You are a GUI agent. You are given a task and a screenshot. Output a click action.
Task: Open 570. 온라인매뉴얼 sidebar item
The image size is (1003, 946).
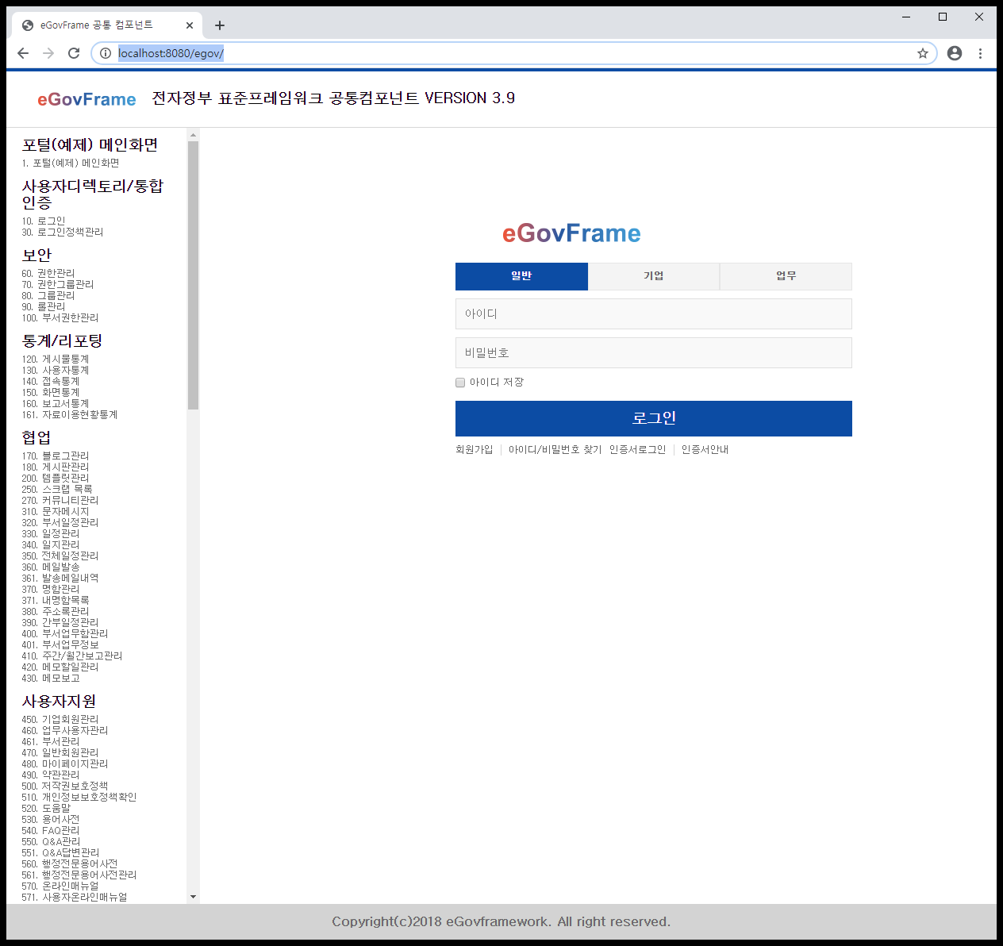(60, 886)
